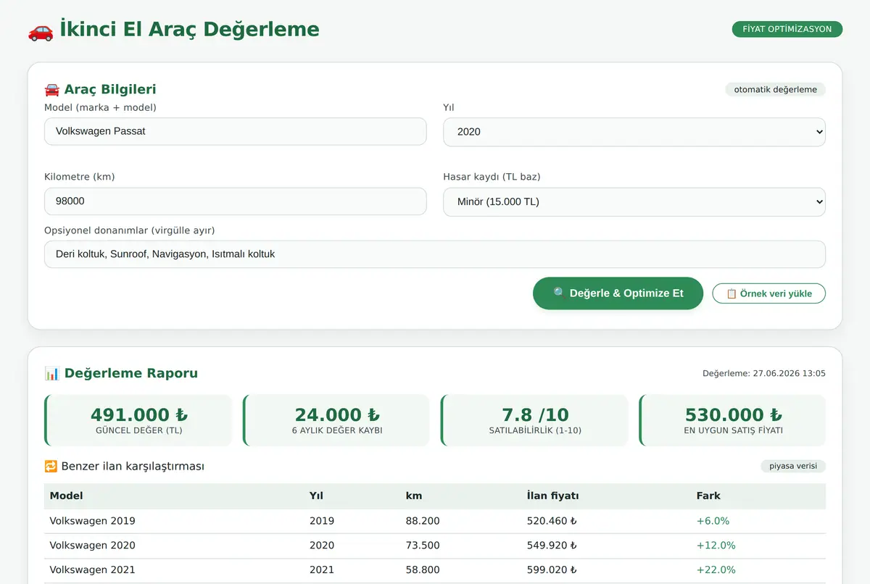Click the 491.000 ₺ Güncel Değer card
Image resolution: width=870 pixels, height=584 pixels.
coord(138,420)
